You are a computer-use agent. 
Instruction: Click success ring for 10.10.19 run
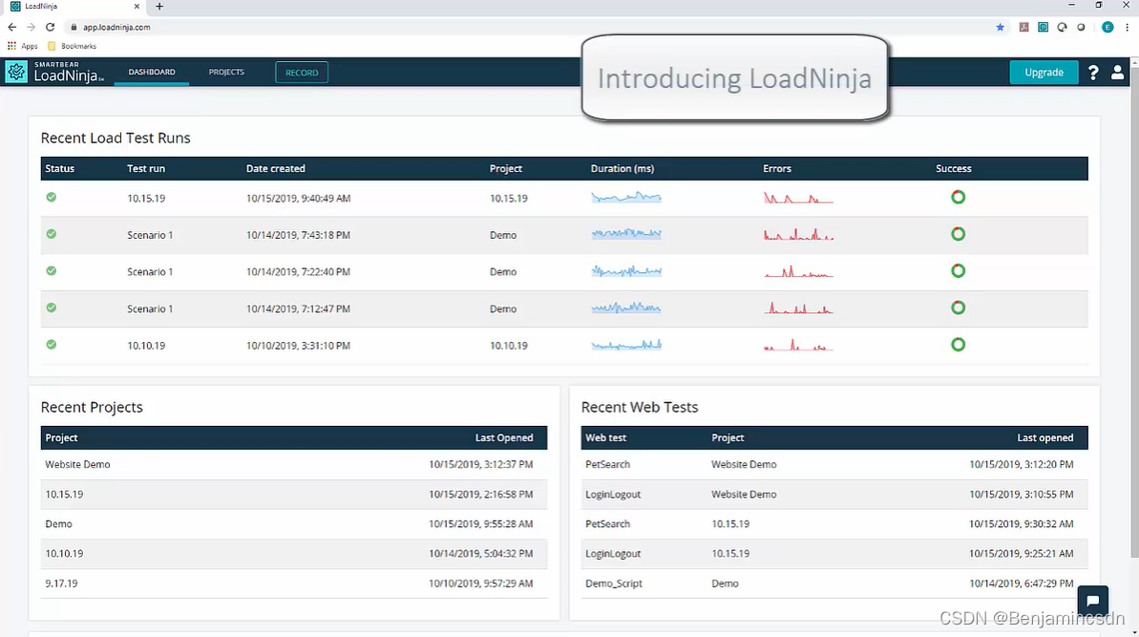959,344
